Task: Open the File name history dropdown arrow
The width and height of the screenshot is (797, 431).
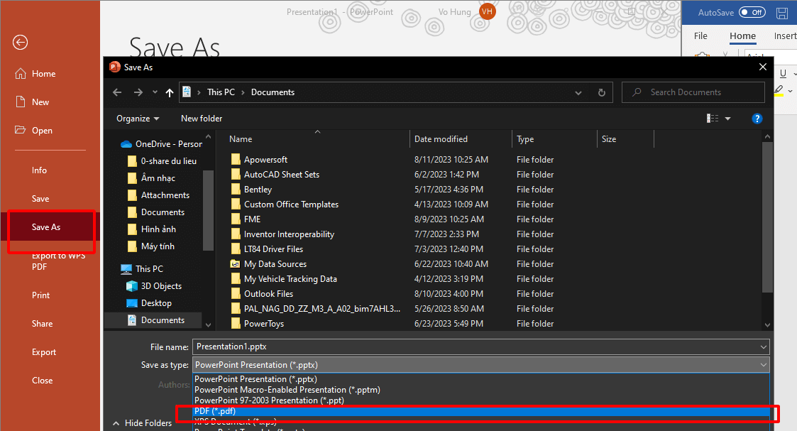Action: 764,347
